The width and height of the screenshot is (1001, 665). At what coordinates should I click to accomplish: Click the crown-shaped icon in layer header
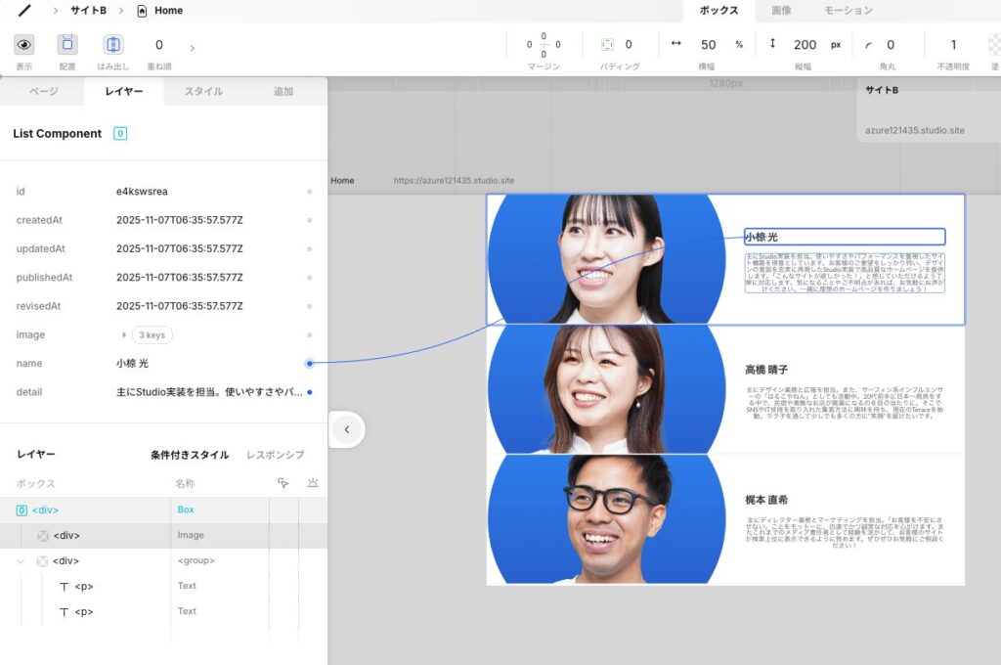(x=313, y=483)
